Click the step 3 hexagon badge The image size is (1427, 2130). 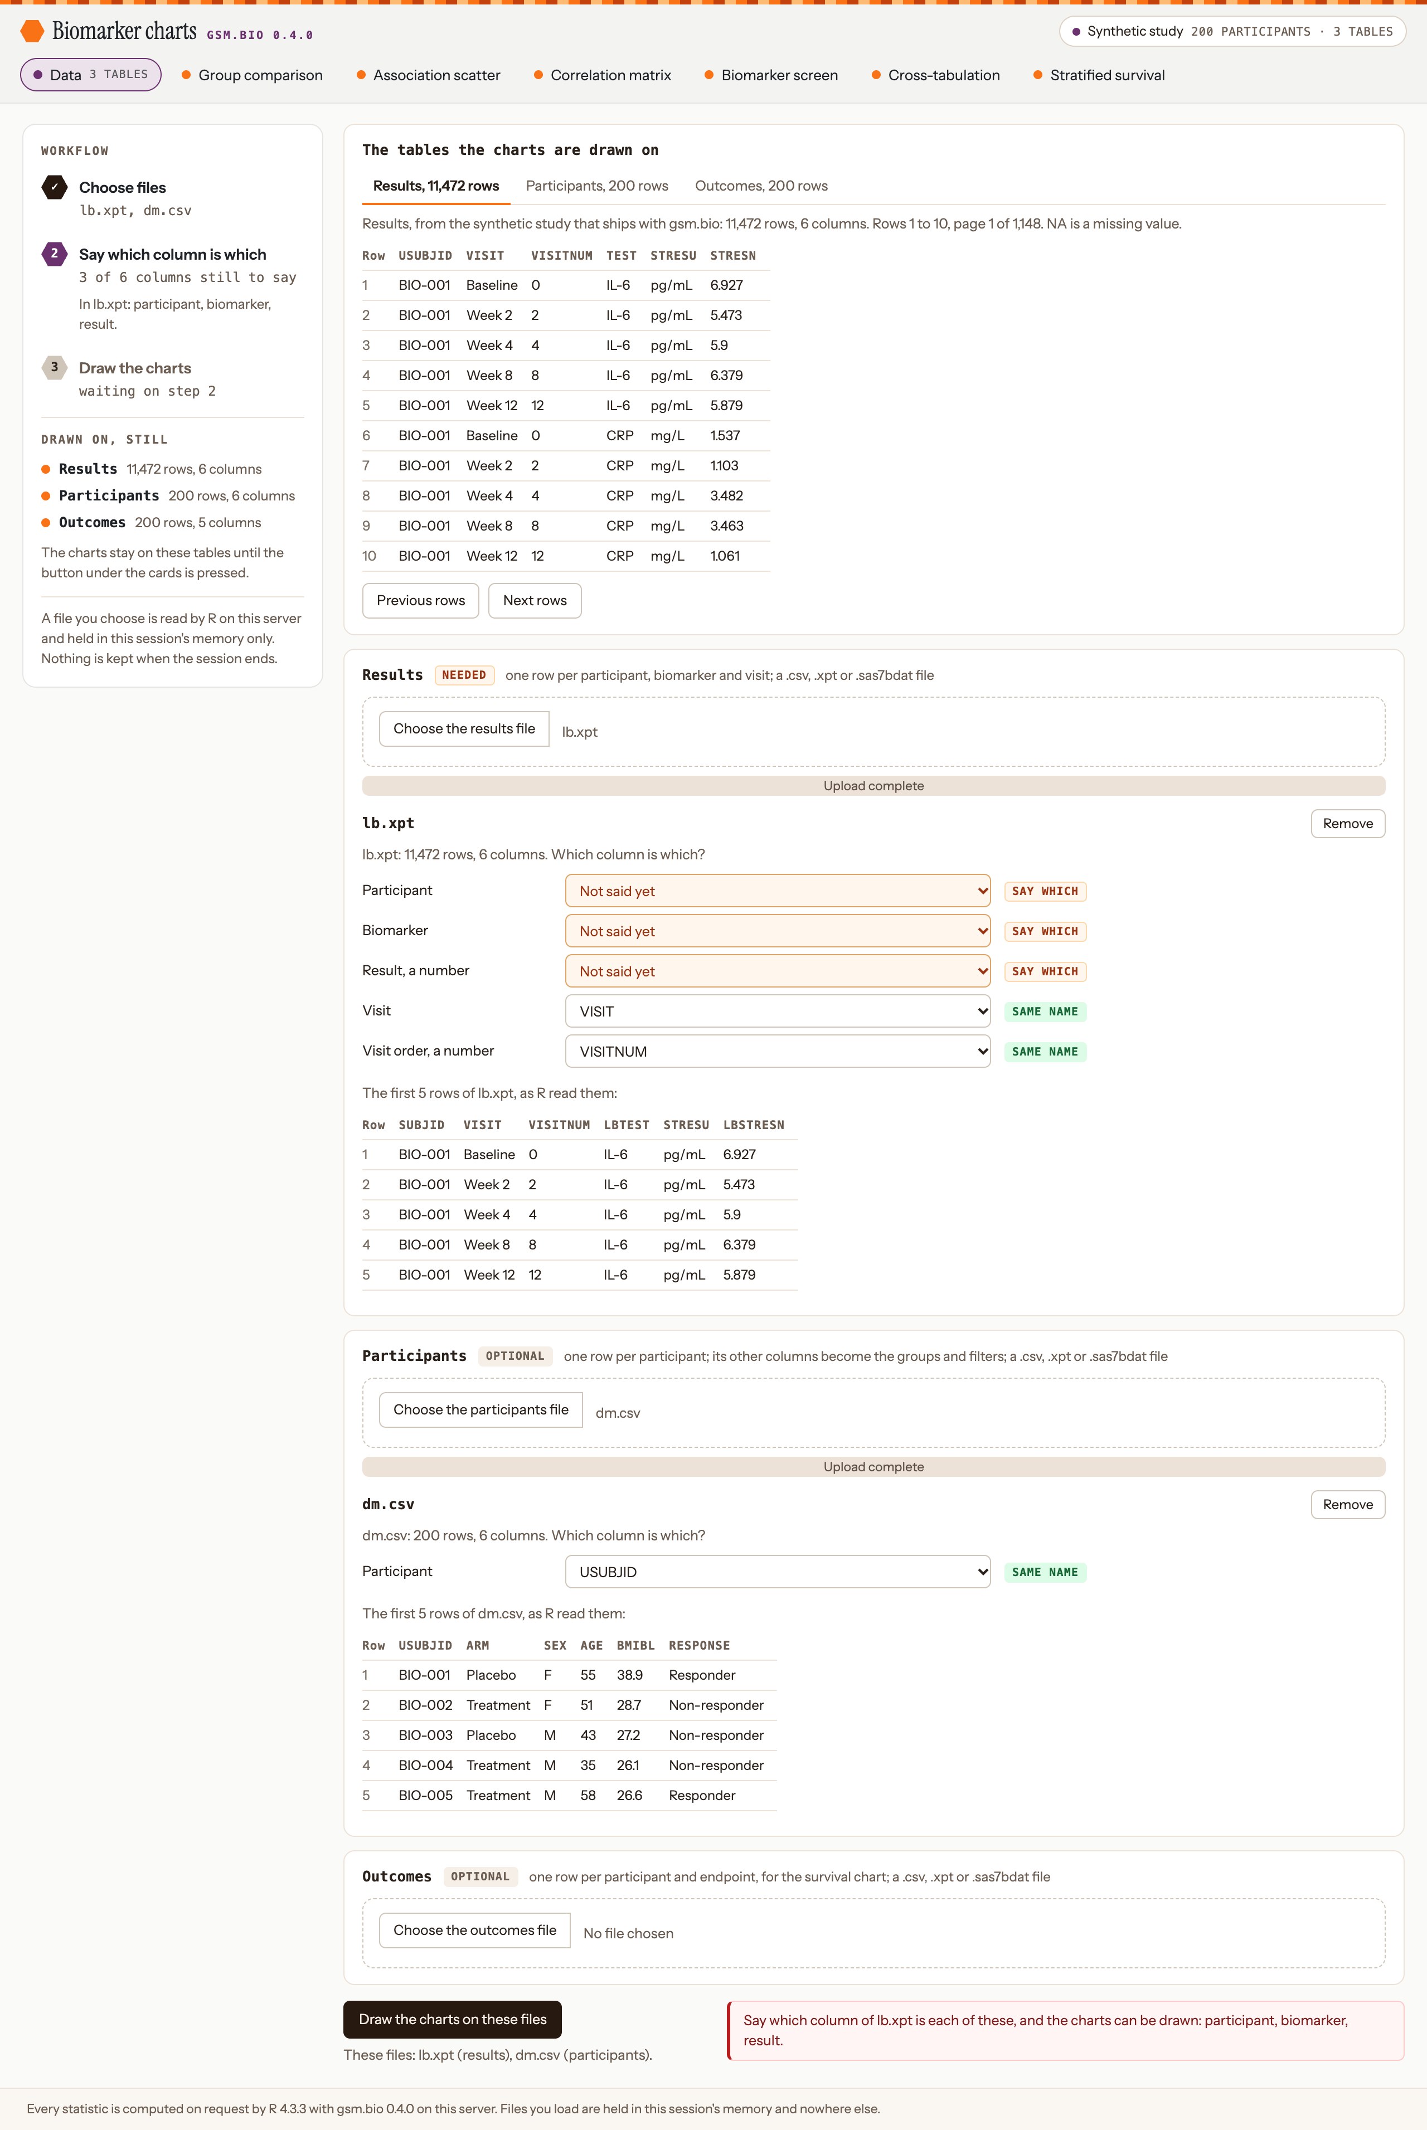coord(55,368)
